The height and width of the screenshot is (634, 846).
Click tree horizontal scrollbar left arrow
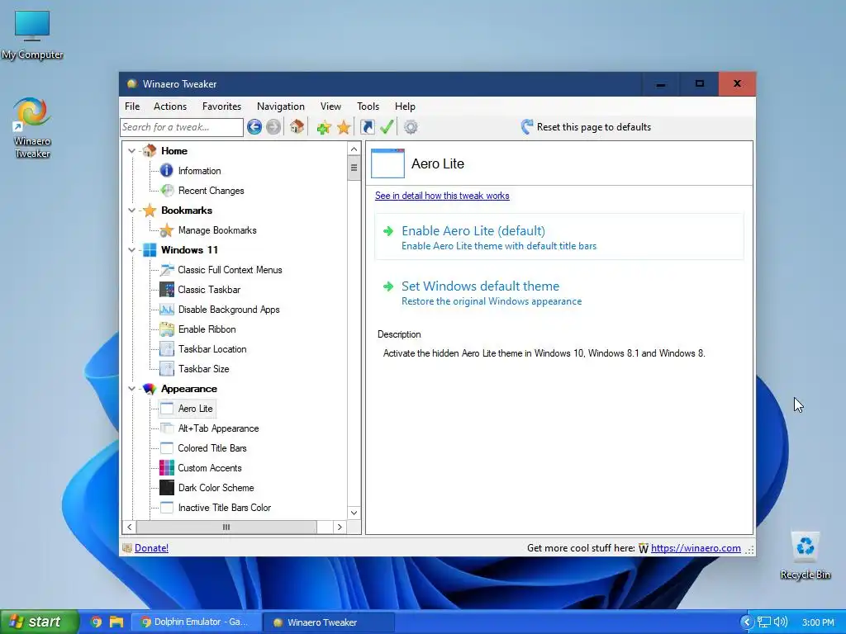tap(130, 528)
